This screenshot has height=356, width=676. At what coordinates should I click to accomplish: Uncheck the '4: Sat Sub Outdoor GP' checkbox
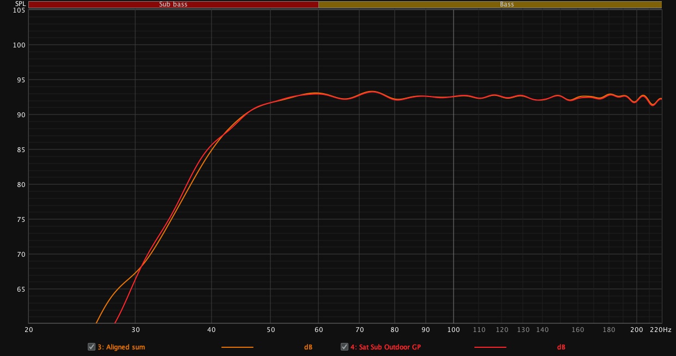[345, 347]
